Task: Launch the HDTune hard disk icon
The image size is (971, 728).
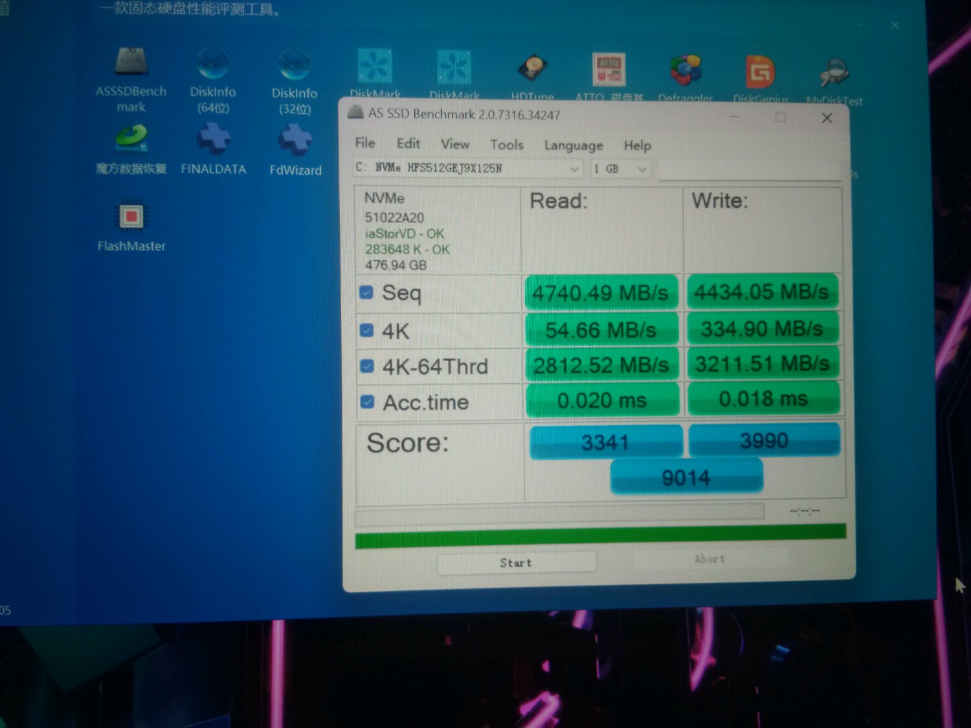Action: click(532, 68)
